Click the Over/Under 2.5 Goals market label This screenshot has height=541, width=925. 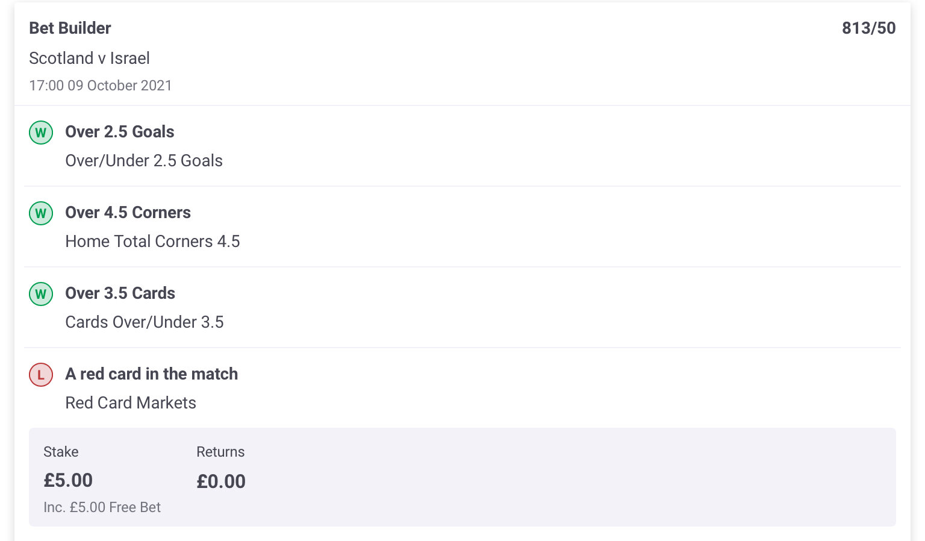click(144, 161)
